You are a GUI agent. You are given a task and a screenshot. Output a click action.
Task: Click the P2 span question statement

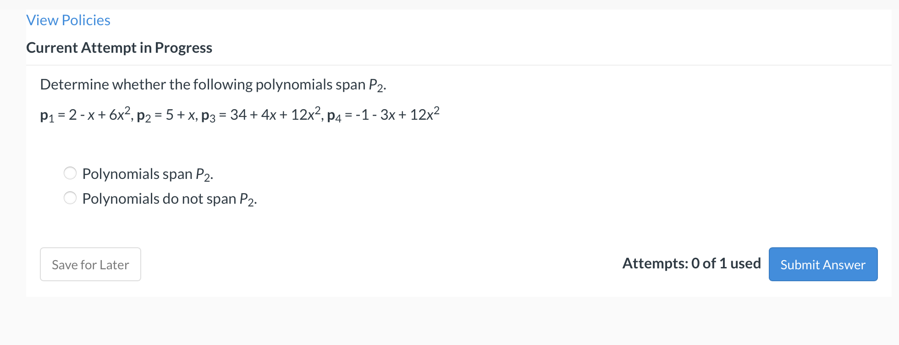coord(213,84)
